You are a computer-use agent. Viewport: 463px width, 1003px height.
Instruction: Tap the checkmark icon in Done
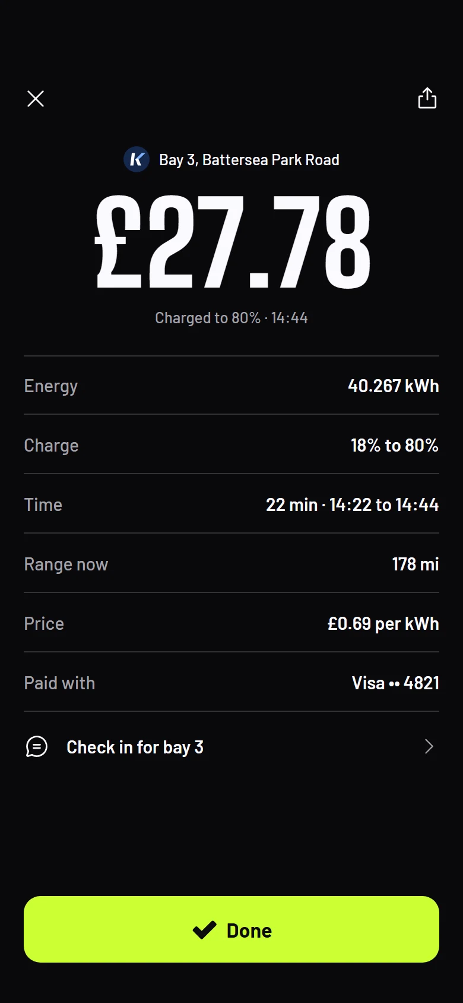point(205,930)
